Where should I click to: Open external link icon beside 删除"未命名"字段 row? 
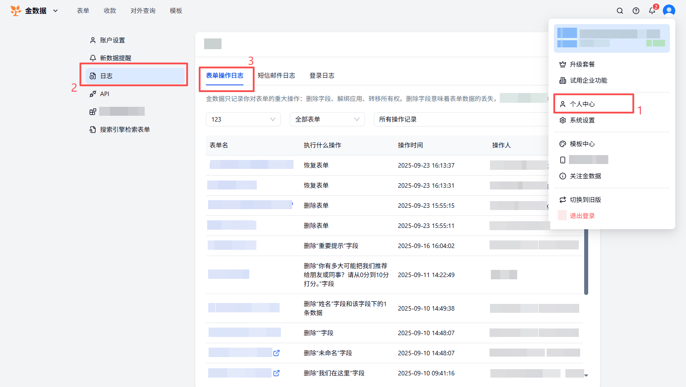click(x=276, y=353)
